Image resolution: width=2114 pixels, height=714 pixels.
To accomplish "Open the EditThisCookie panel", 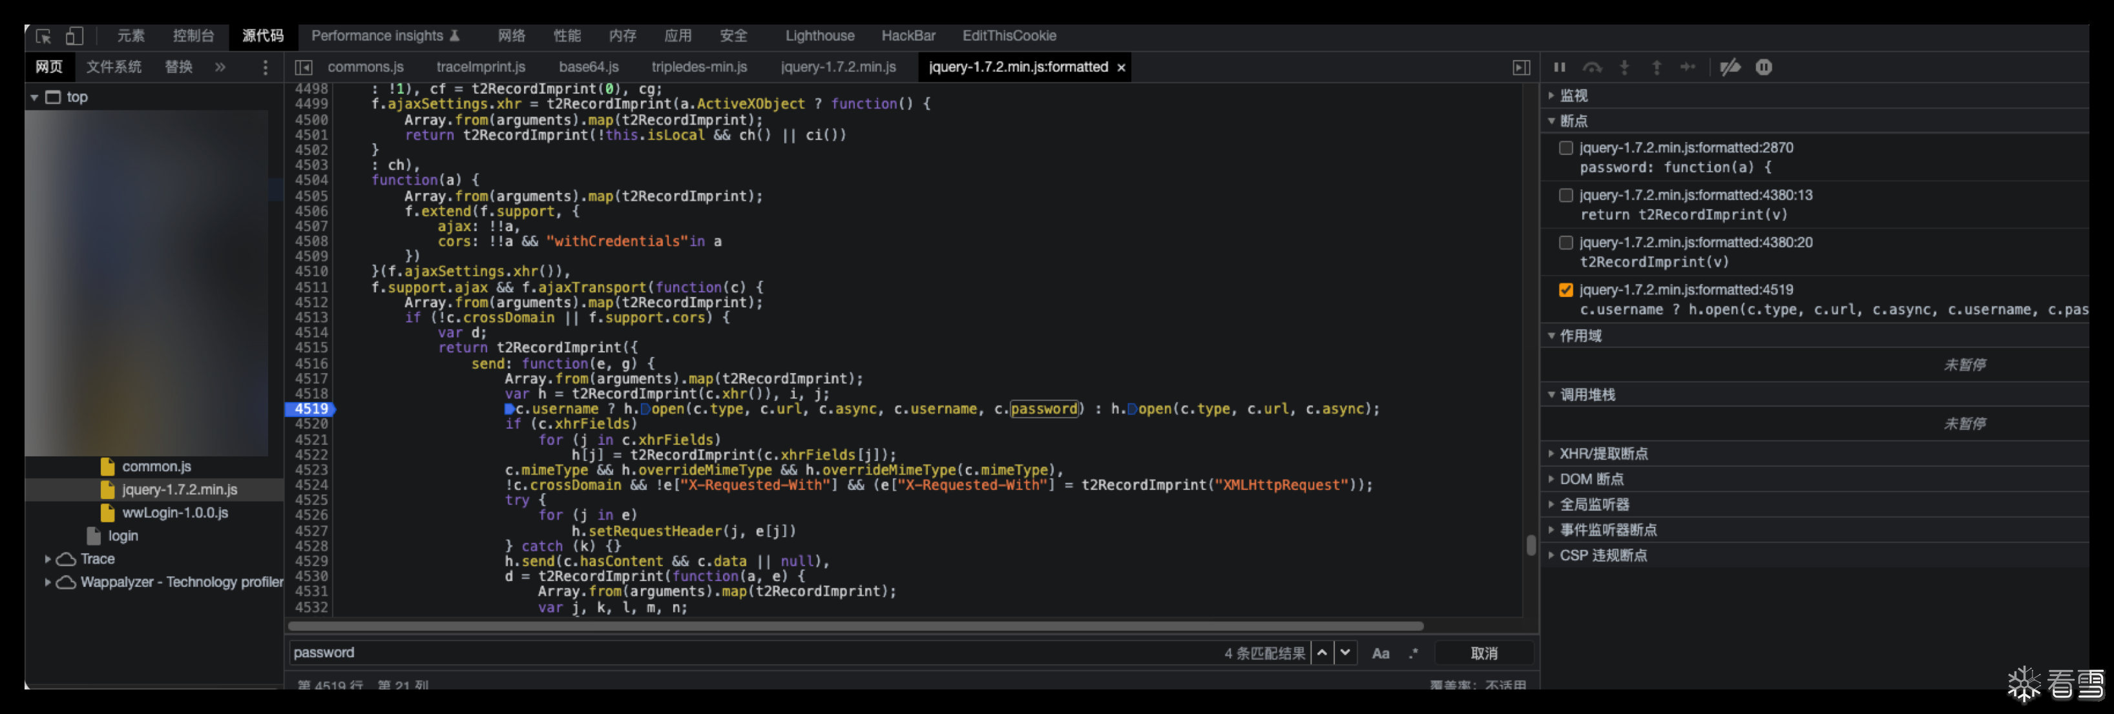I will click(1009, 36).
